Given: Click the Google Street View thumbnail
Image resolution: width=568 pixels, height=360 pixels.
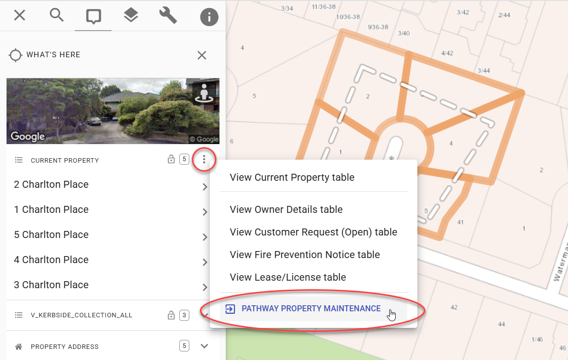Looking at the screenshot, I should [100, 110].
